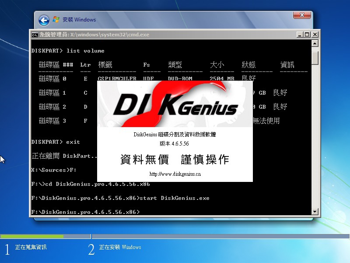The height and width of the screenshot is (263, 350).
Task: Close the Install Windows dialog
Action: pyautogui.click(x=302, y=15)
